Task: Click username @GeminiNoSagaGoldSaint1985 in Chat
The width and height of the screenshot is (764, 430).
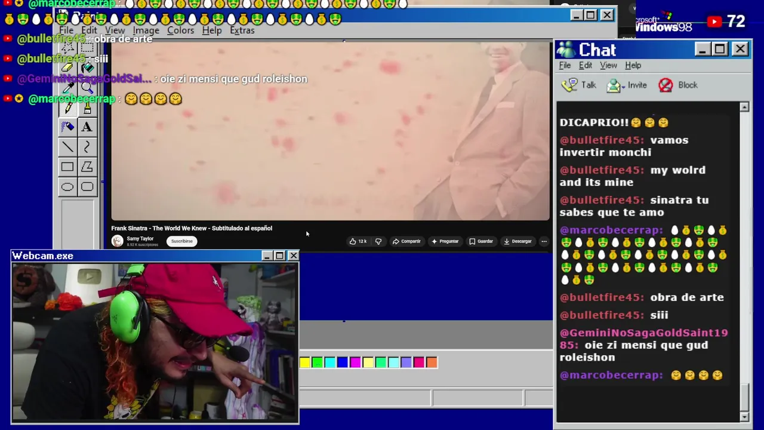Action: point(643,339)
